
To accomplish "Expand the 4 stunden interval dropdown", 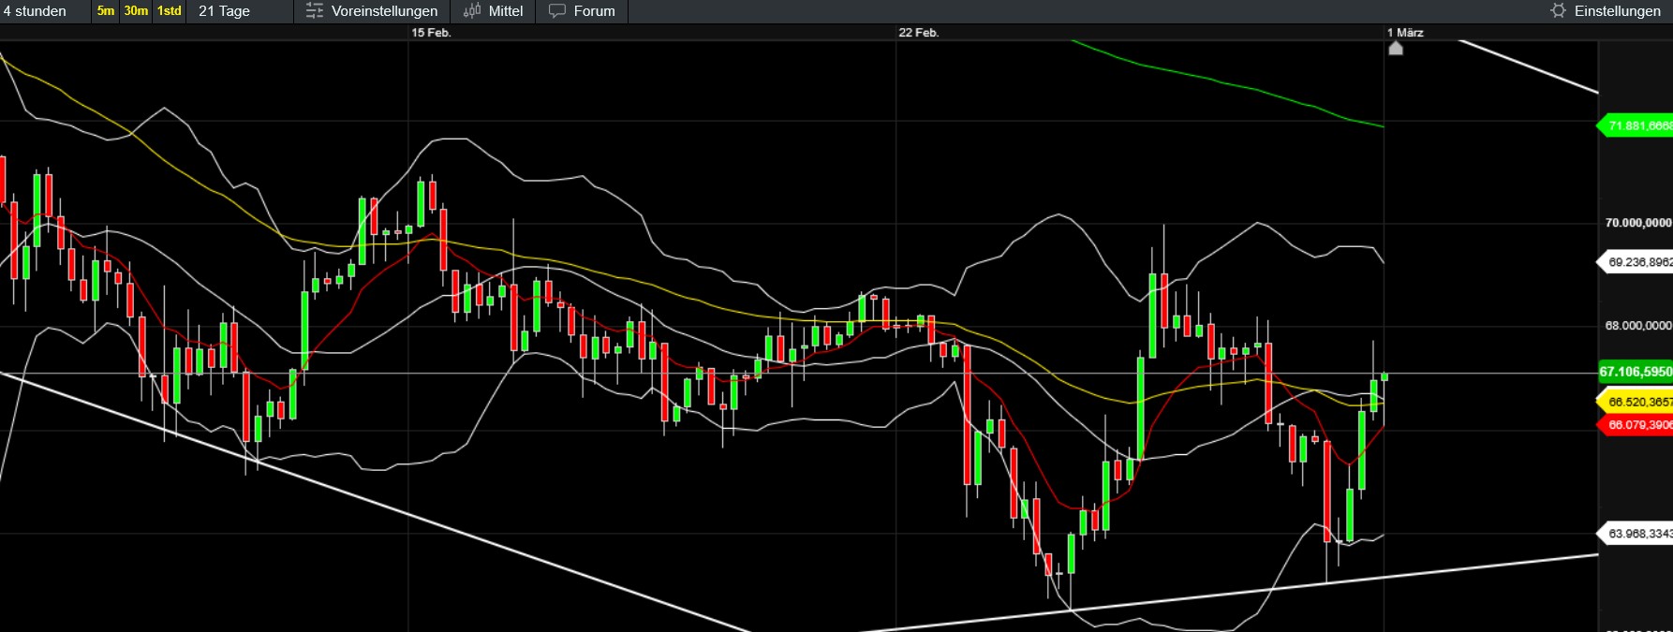I will pyautogui.click(x=36, y=11).
